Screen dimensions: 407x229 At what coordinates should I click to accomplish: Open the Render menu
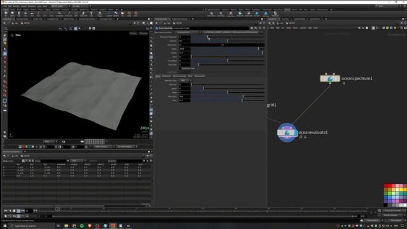(16, 6)
